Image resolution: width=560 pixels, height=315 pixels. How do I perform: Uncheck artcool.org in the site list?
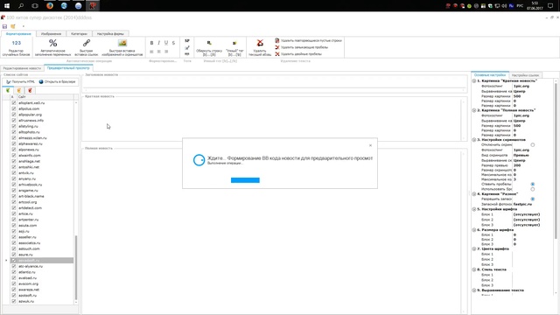[14, 202]
